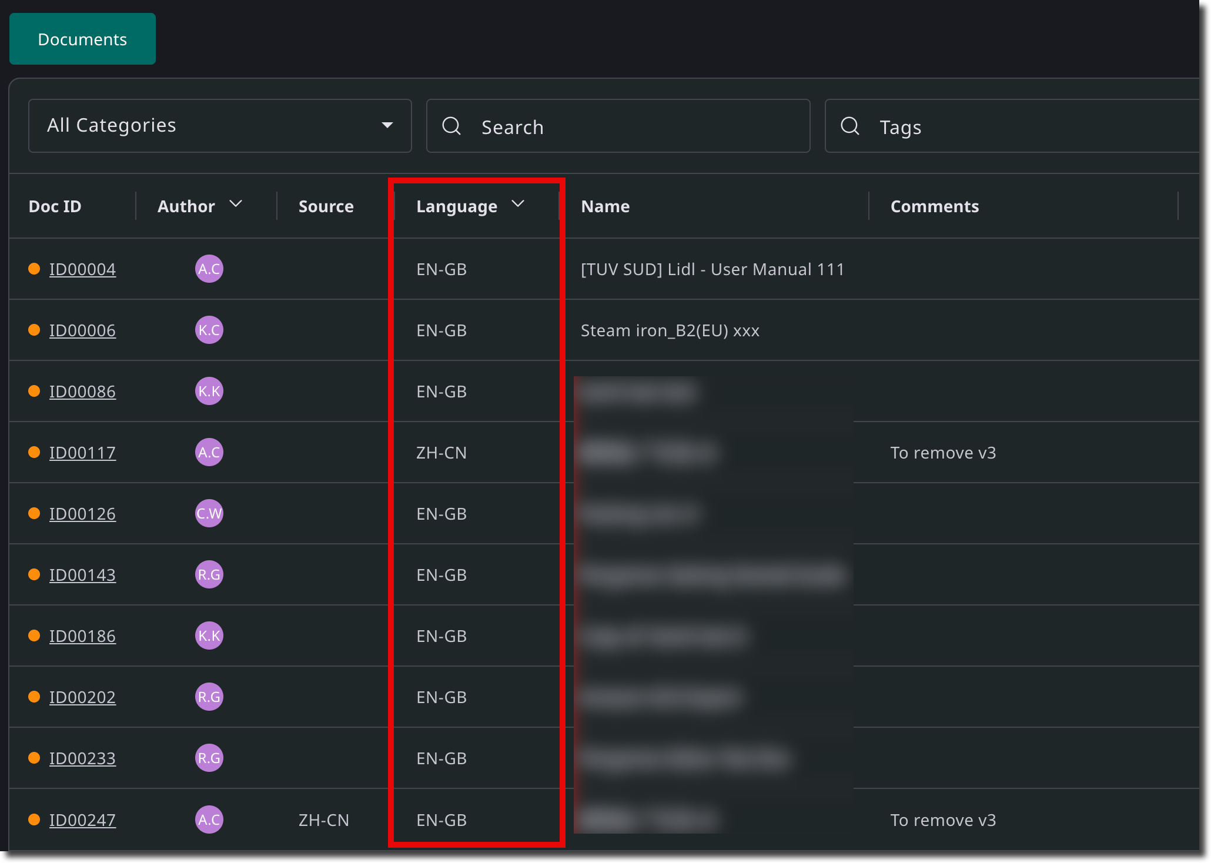Click the R.G author avatar for ID00233
The height and width of the screenshot is (863, 1211).
tap(209, 758)
